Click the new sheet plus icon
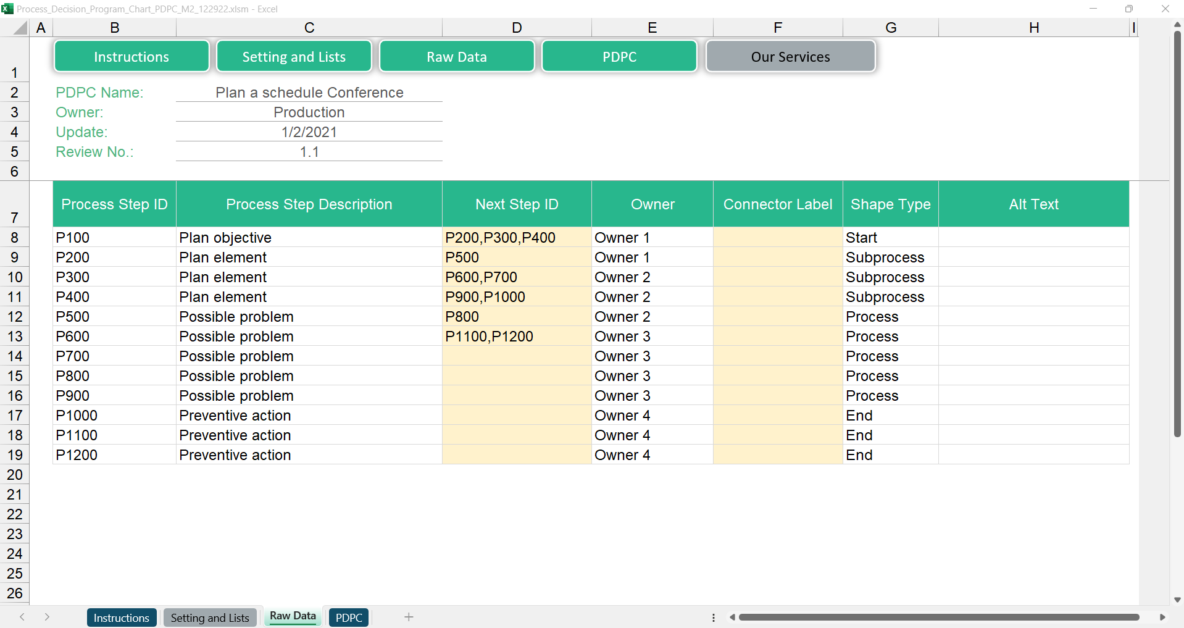Image resolution: width=1184 pixels, height=628 pixels. [409, 617]
